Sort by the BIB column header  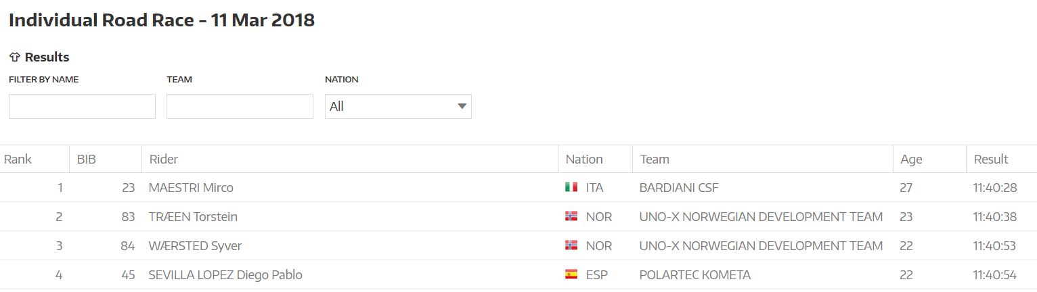pos(87,160)
